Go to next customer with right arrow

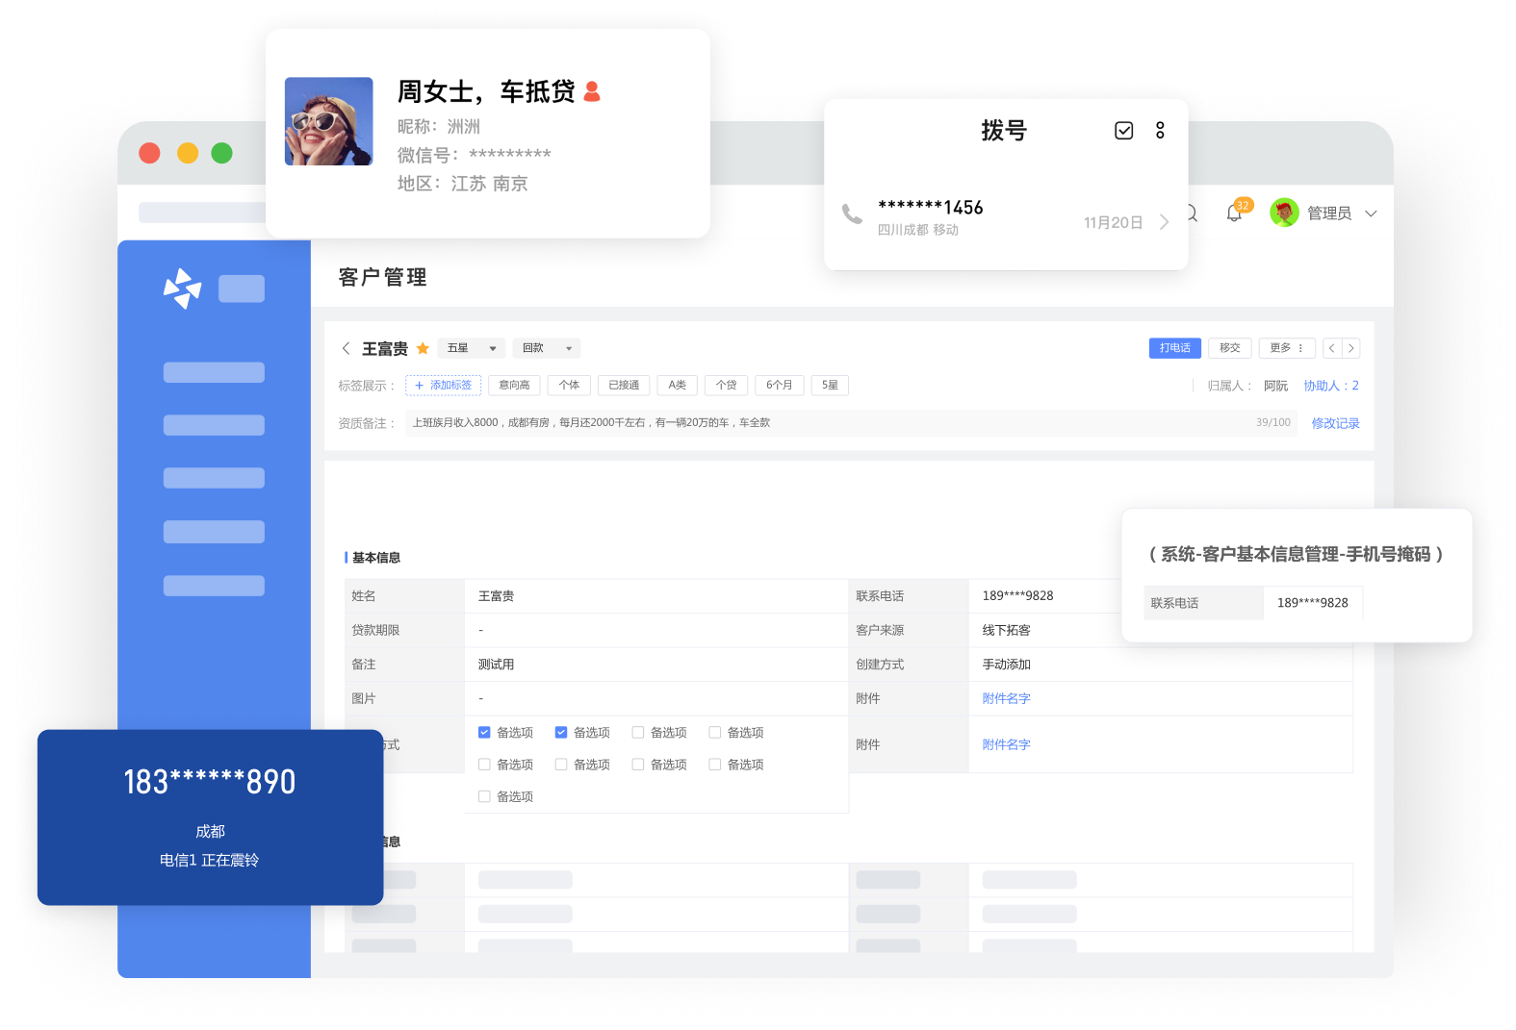1351,348
